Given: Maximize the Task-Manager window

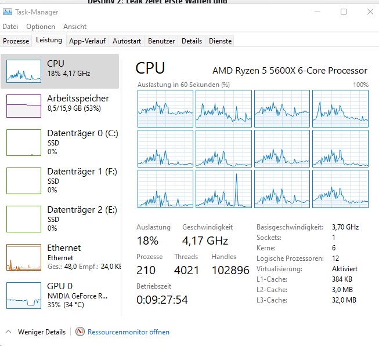Looking at the screenshot, I should click(x=344, y=12).
